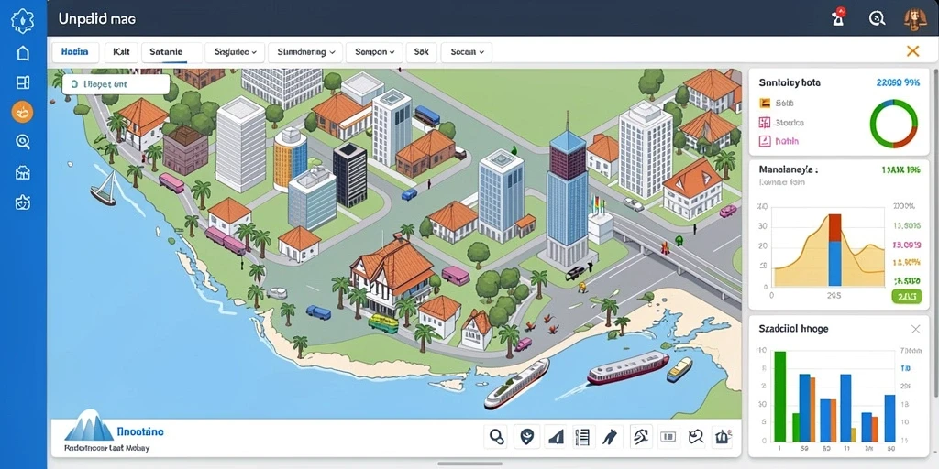Click the magnifier search icon in sidebar
Image resolution: width=939 pixels, height=469 pixels.
pyautogui.click(x=23, y=142)
